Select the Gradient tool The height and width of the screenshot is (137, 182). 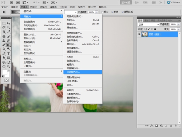click(8, 45)
